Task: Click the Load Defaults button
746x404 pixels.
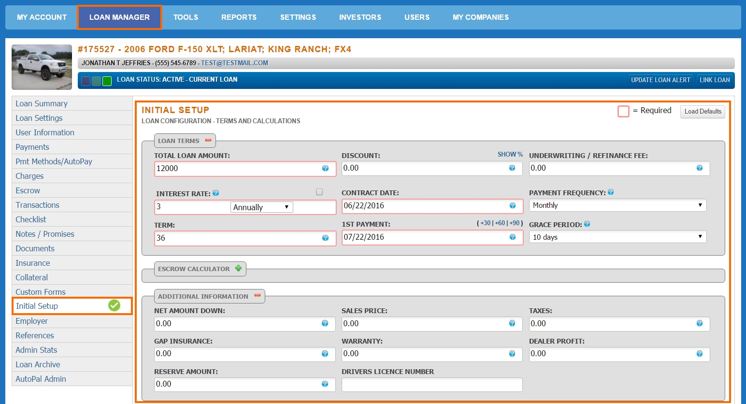Action: [x=703, y=112]
